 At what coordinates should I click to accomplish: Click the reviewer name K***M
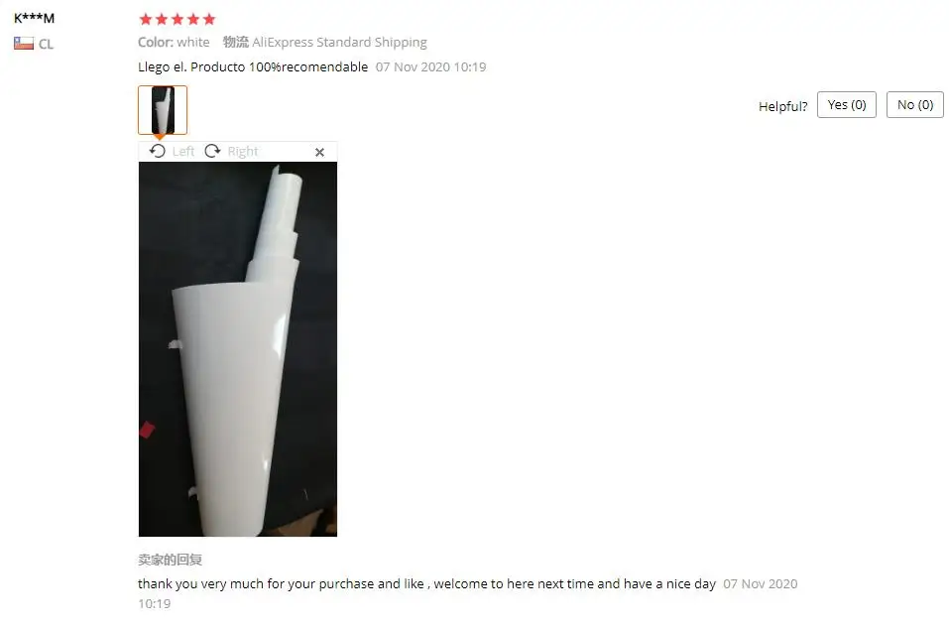pyautogui.click(x=34, y=18)
